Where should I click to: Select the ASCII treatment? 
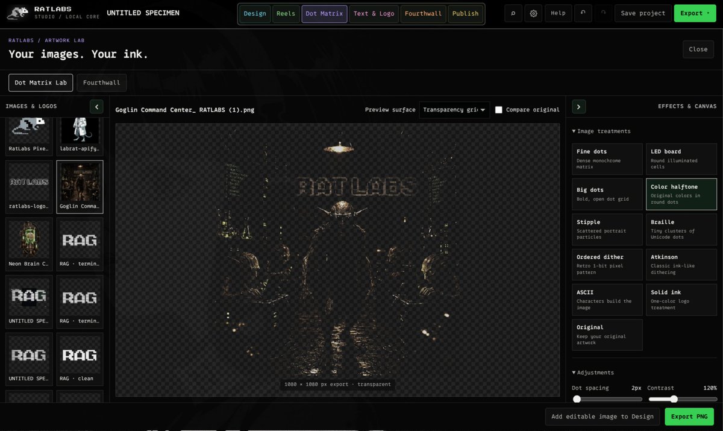[x=607, y=300]
